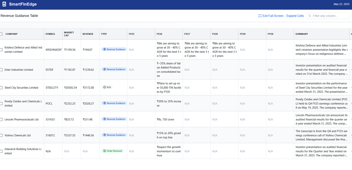Click the Exit Full-Screen icon
This screenshot has width=352, height=170.
pos(260,16)
